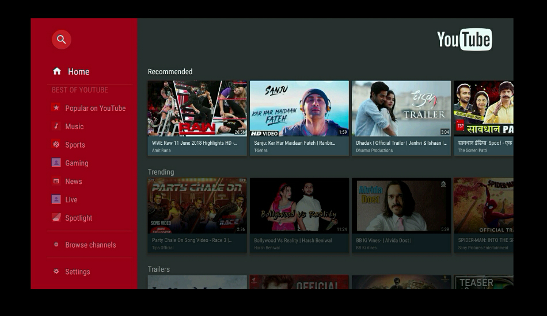Open the Savdhaan India Spoof thumbnail
547x316 pixels.
484,109
